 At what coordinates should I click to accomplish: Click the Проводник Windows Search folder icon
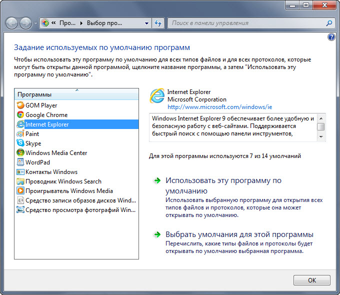(20, 181)
